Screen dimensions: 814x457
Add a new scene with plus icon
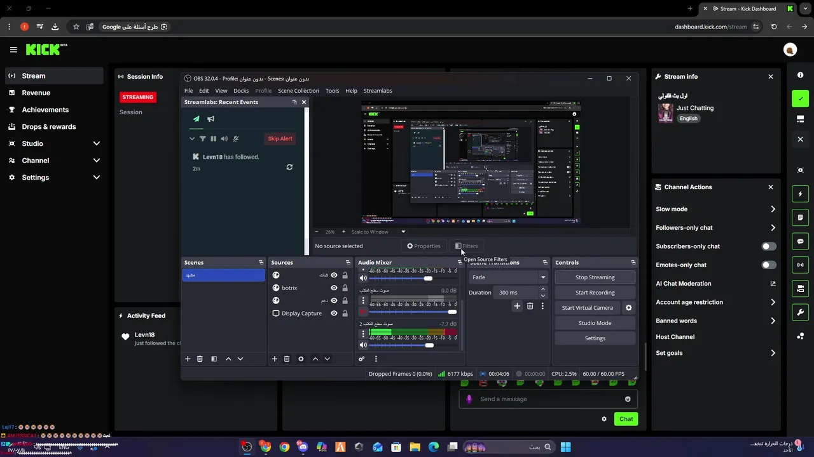point(188,359)
